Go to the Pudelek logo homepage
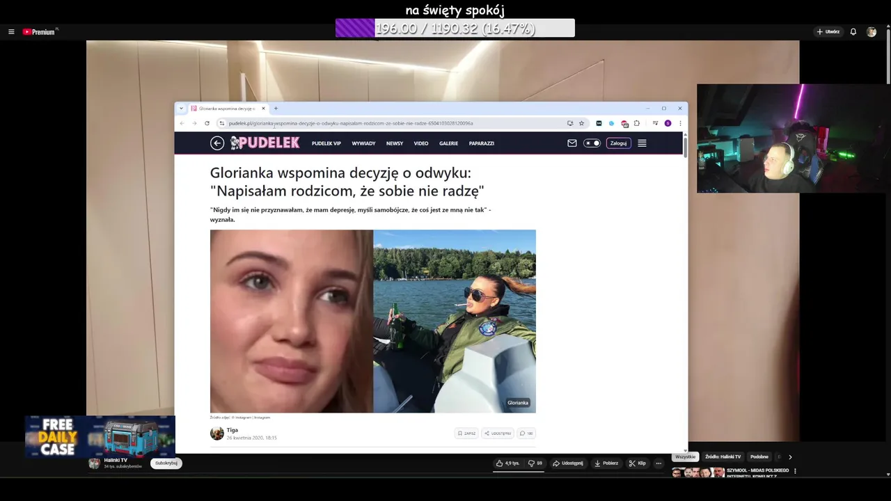 tap(265, 143)
